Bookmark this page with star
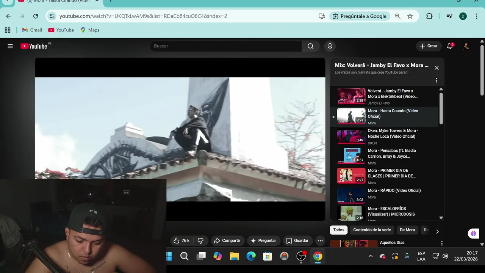Image resolution: width=485 pixels, height=273 pixels. click(410, 16)
